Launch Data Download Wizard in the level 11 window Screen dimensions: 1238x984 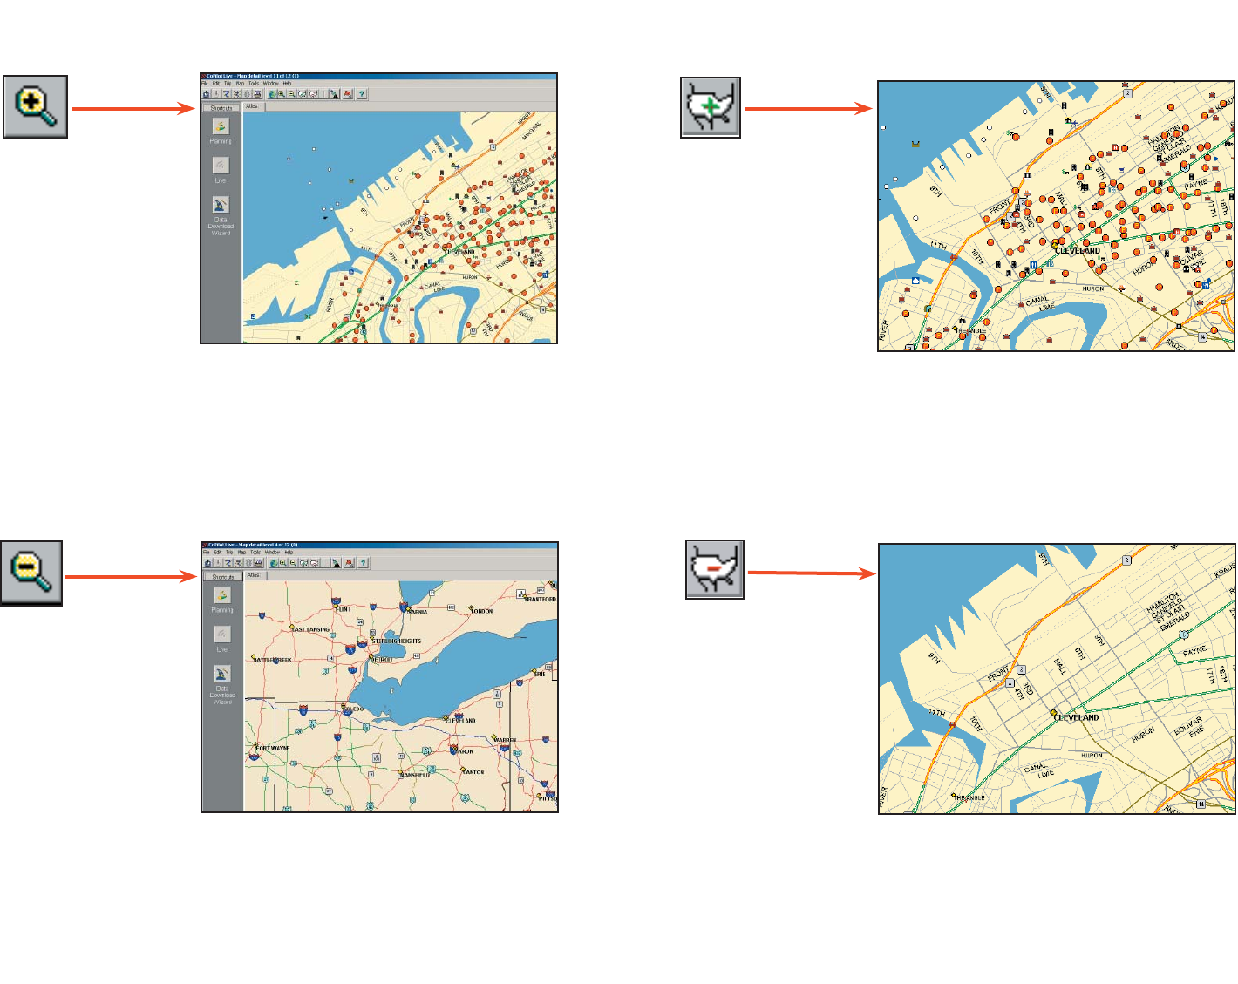coord(221,216)
